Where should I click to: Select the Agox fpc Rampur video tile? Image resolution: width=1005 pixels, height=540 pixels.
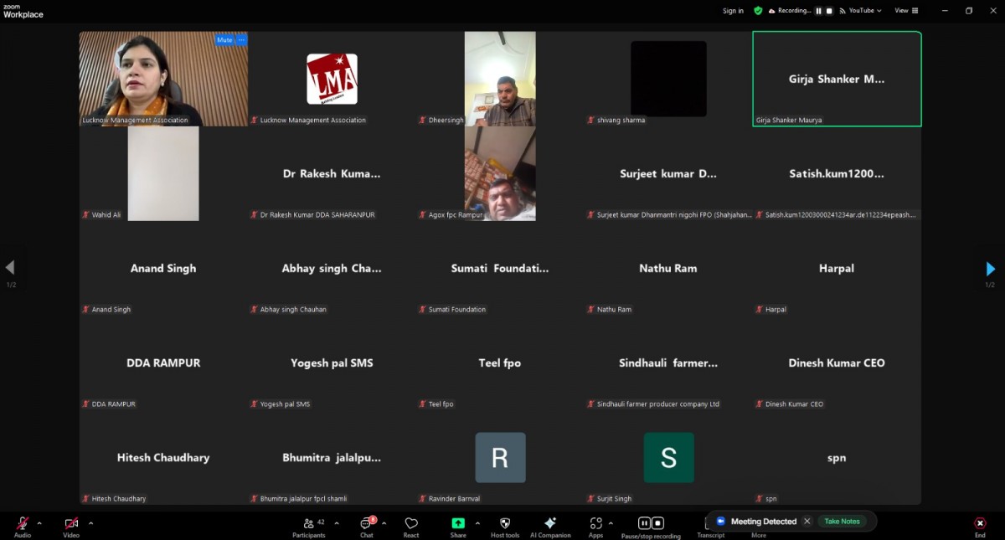[500, 173]
